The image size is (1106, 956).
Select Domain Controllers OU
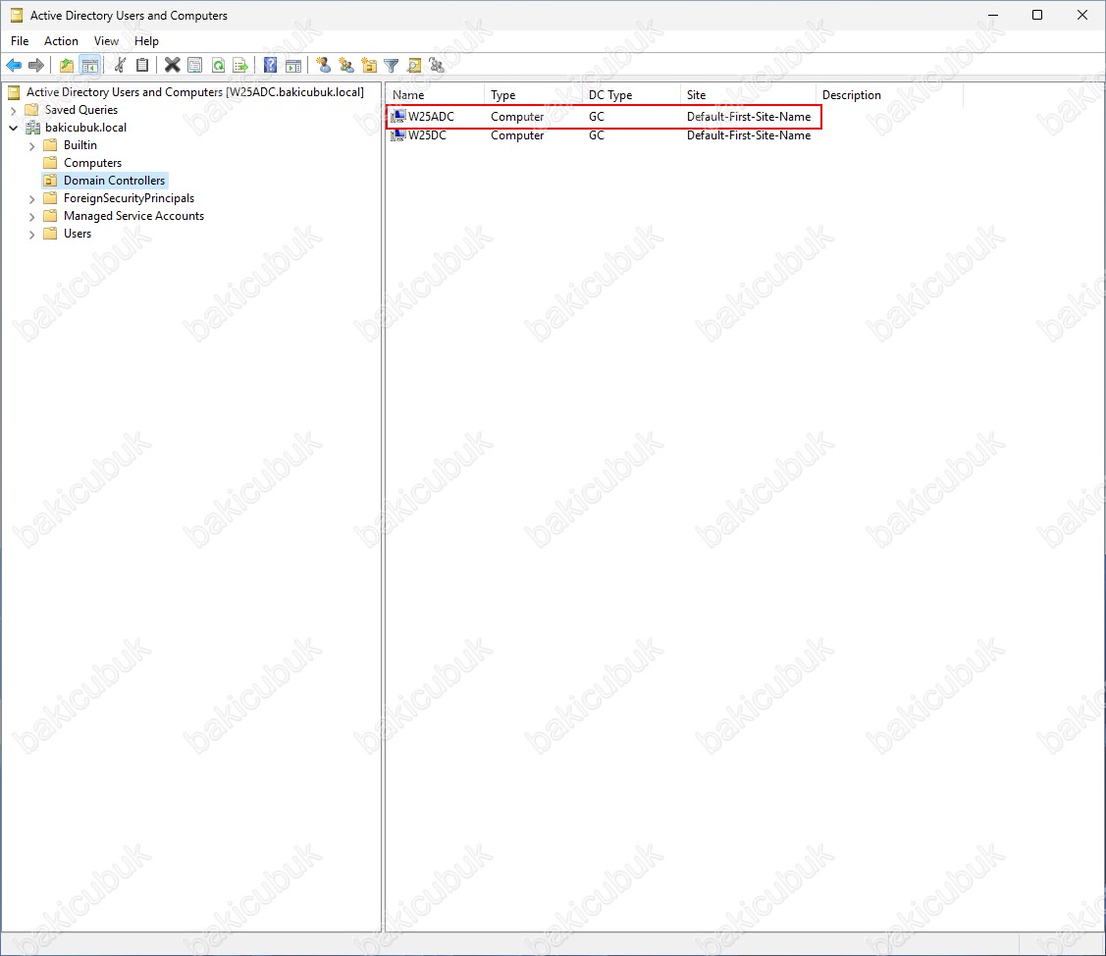[114, 180]
